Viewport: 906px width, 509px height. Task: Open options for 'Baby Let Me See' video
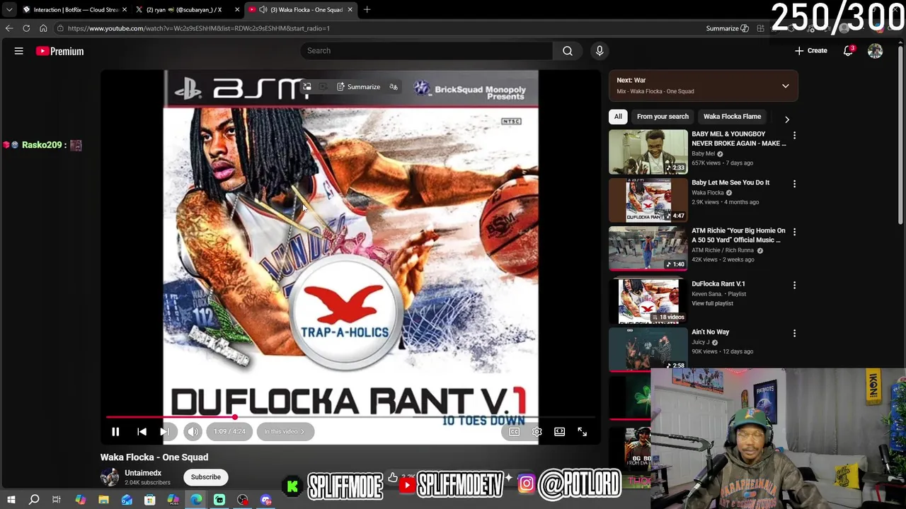coord(794,184)
